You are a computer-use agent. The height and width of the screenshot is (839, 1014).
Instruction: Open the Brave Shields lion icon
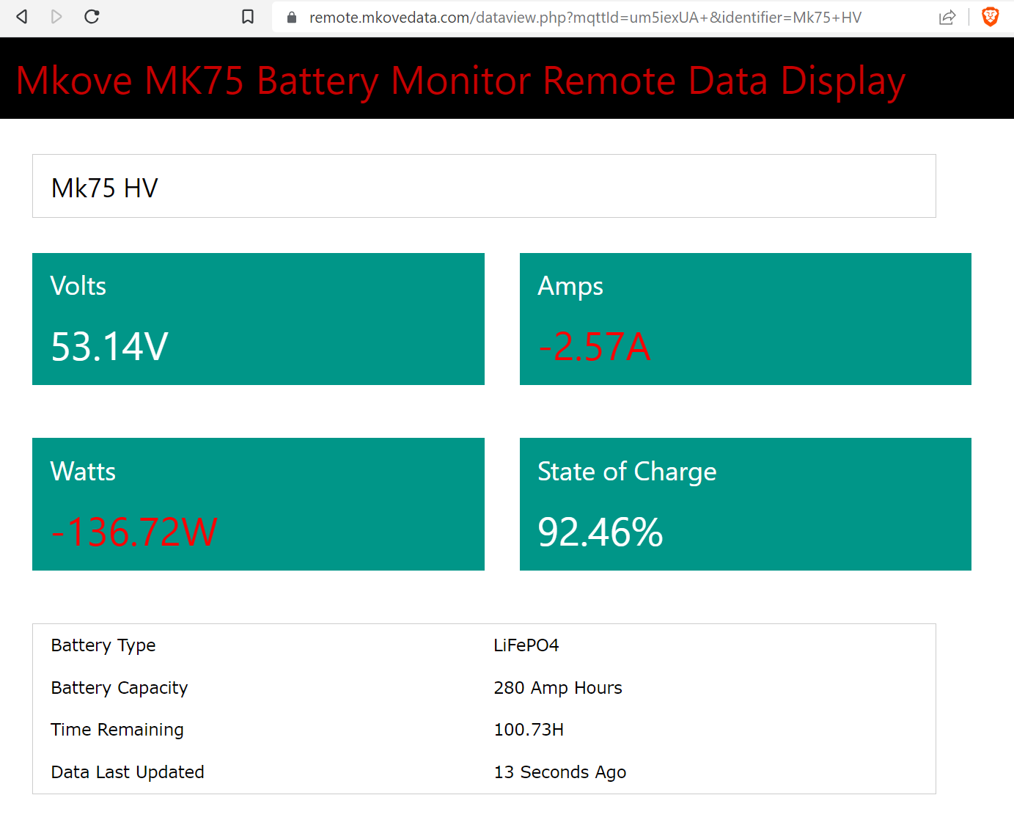click(x=990, y=17)
